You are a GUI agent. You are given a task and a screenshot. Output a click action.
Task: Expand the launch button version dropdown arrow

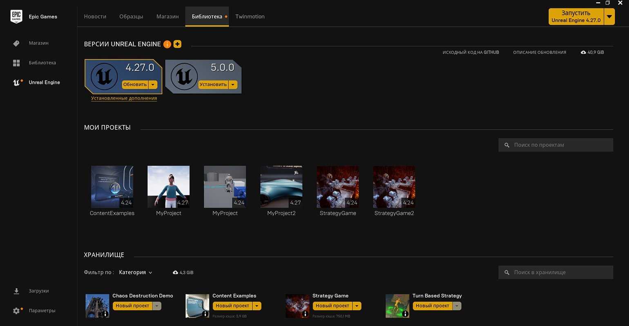[609, 17]
